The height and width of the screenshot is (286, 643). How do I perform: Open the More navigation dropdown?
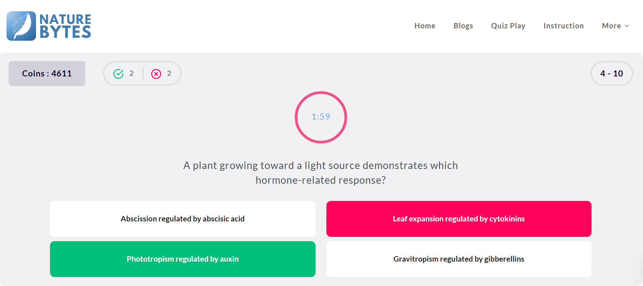pyautogui.click(x=615, y=26)
